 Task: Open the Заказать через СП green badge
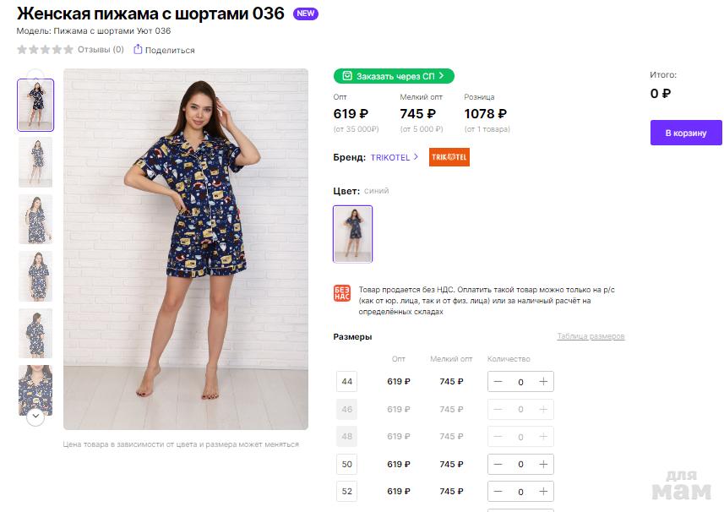click(394, 76)
